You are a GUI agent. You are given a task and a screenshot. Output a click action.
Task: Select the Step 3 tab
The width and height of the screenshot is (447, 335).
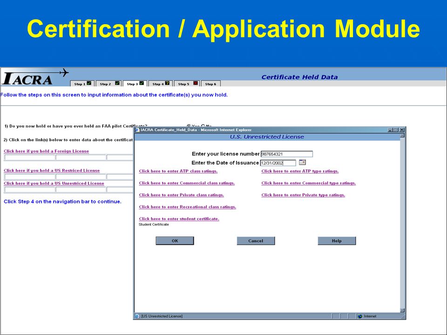[135, 83]
